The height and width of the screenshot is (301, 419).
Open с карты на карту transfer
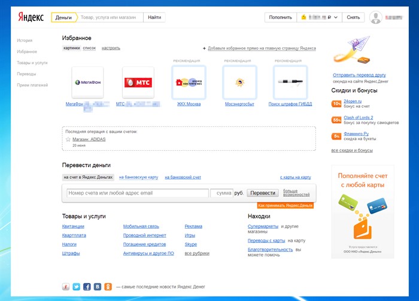point(295,177)
